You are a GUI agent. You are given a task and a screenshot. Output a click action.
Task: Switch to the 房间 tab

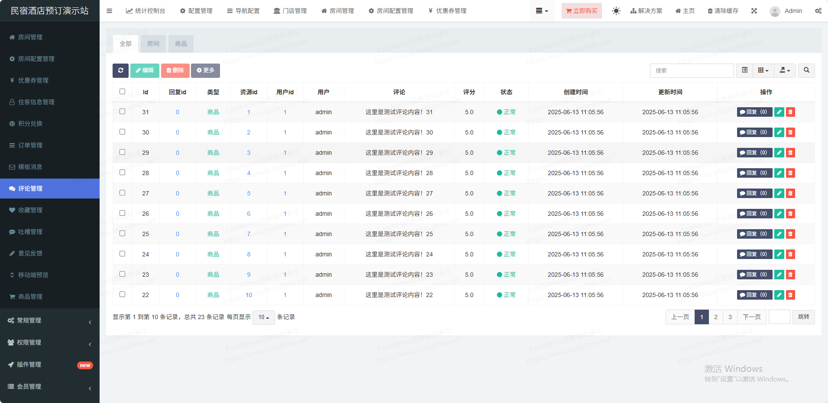[x=153, y=44]
